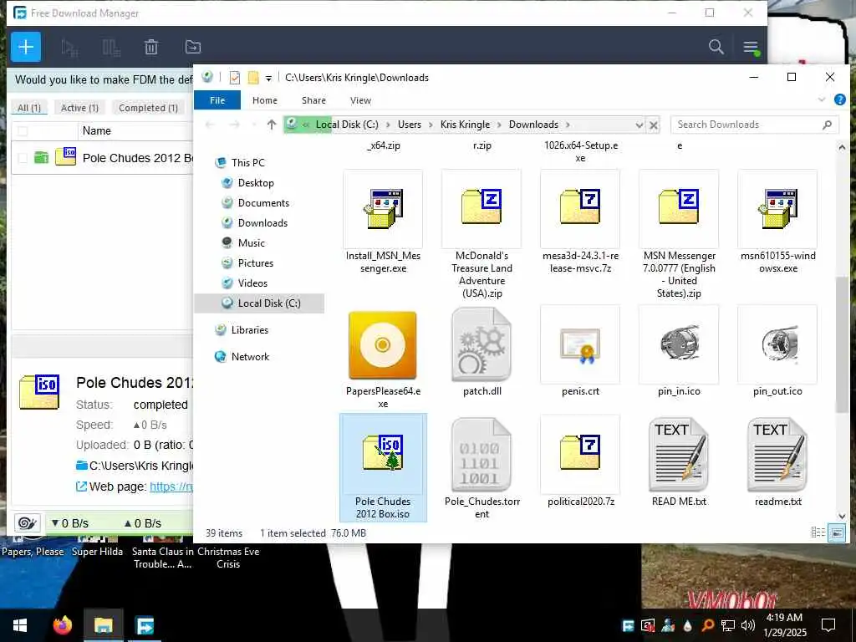Select political2020.7z archive icon
856x642 pixels.
(x=580, y=453)
